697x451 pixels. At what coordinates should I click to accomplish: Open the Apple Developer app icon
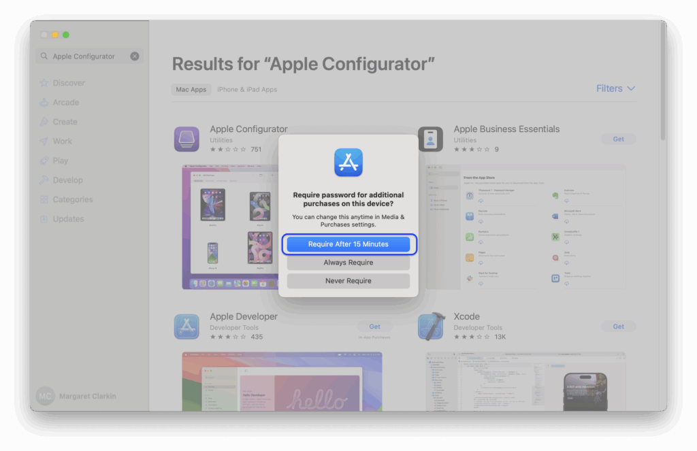click(187, 327)
